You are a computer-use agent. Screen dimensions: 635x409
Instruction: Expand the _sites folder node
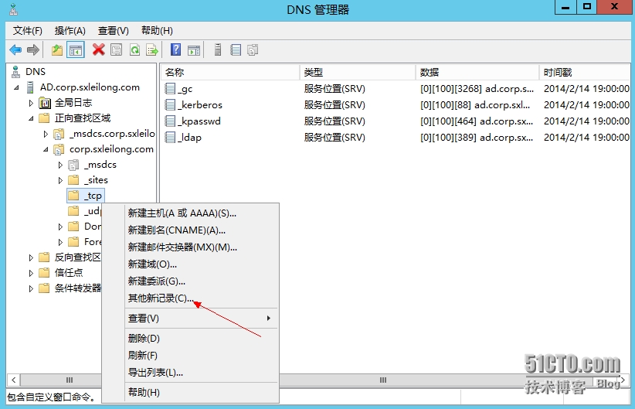(60, 180)
